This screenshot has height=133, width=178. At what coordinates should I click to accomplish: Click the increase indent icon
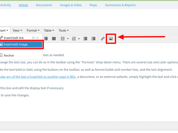(93, 39)
